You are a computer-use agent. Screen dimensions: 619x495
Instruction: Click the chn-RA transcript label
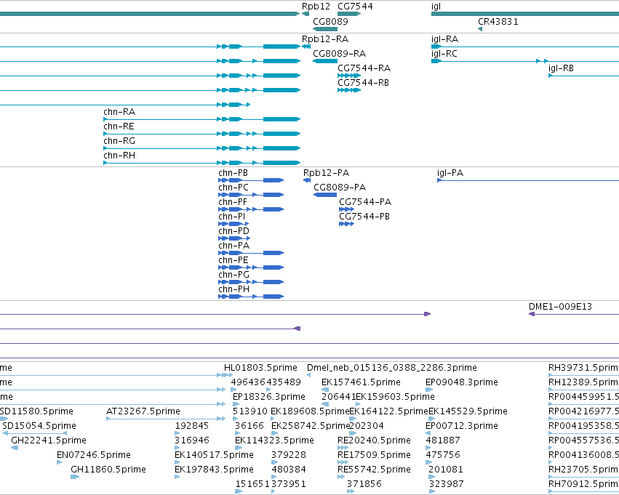click(119, 112)
